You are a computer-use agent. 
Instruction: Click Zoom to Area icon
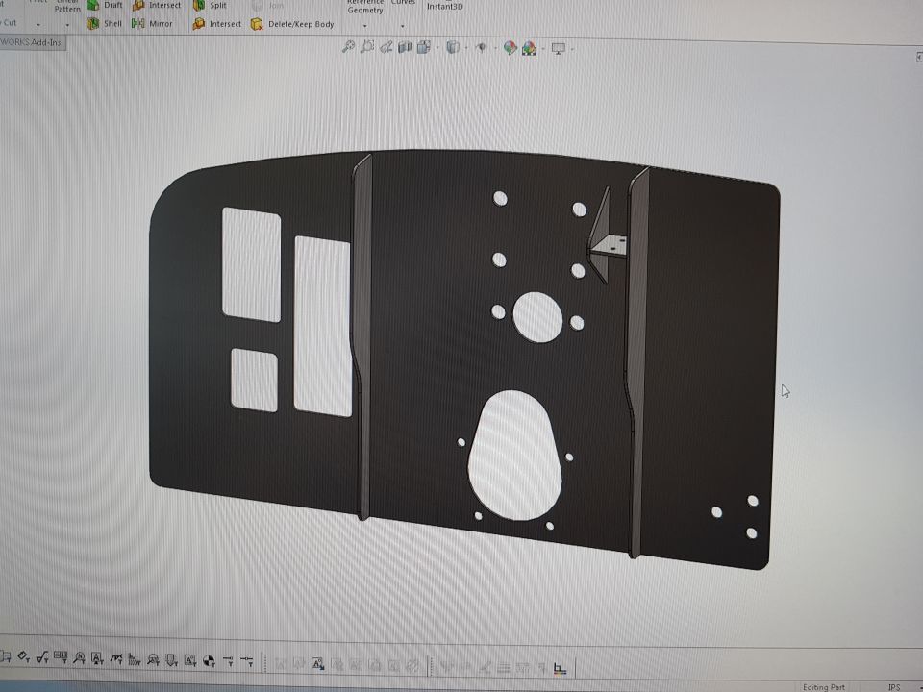pos(367,46)
